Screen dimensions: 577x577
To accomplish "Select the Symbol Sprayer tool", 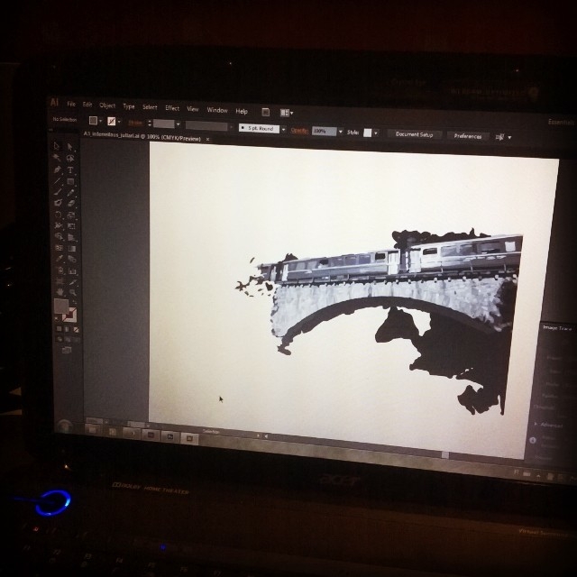I will pyautogui.click(x=60, y=270).
